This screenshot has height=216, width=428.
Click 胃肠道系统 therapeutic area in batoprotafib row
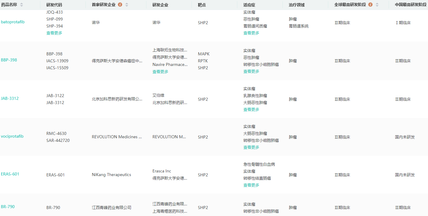click(299, 26)
